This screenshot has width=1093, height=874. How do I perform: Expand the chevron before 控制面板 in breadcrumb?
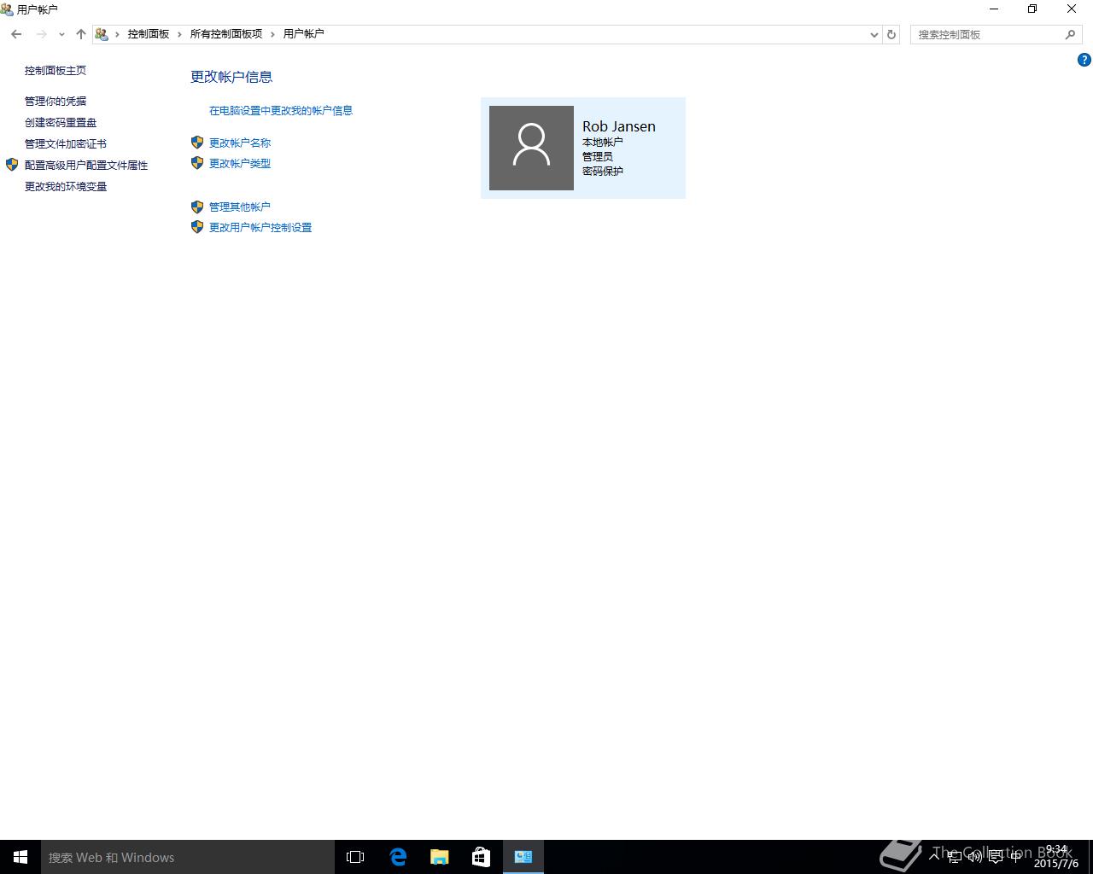(x=118, y=34)
